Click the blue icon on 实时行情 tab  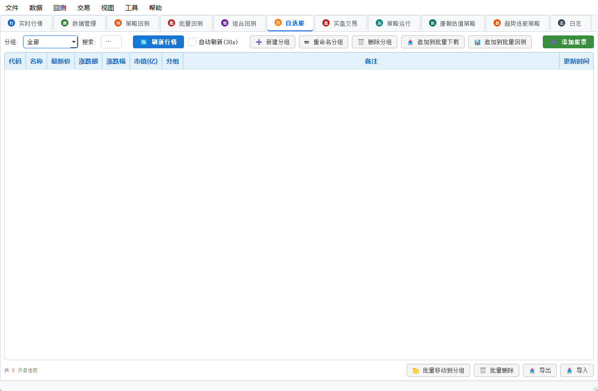point(11,23)
